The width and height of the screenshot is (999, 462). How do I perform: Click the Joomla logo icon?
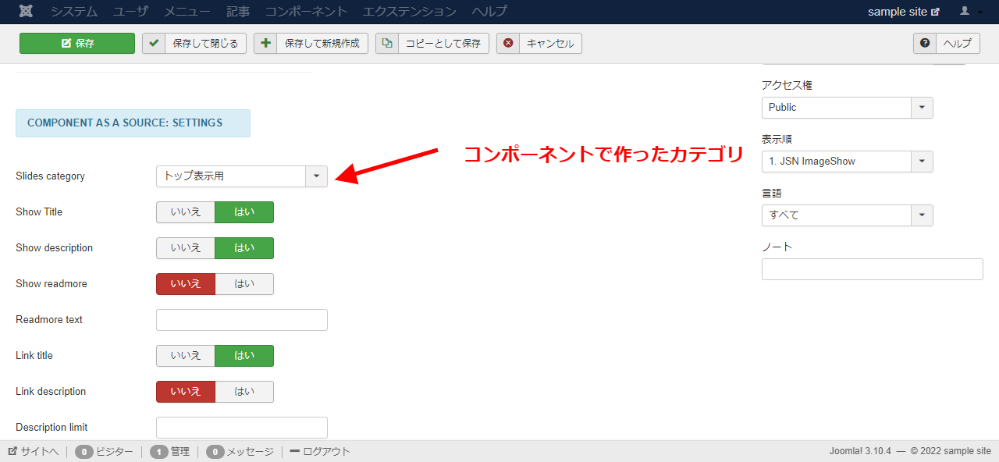pos(27,12)
